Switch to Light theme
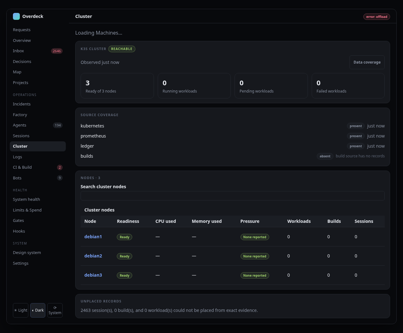403x333 pixels. coord(20,310)
